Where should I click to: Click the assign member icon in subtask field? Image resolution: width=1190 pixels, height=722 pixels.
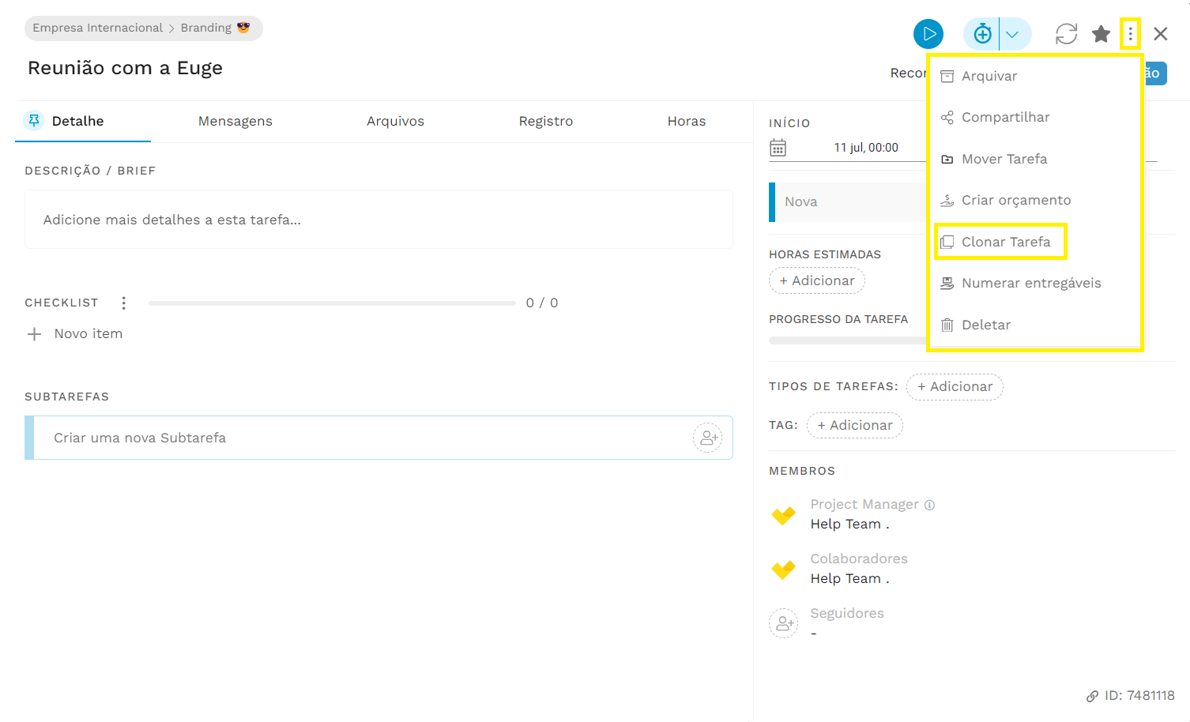point(707,438)
